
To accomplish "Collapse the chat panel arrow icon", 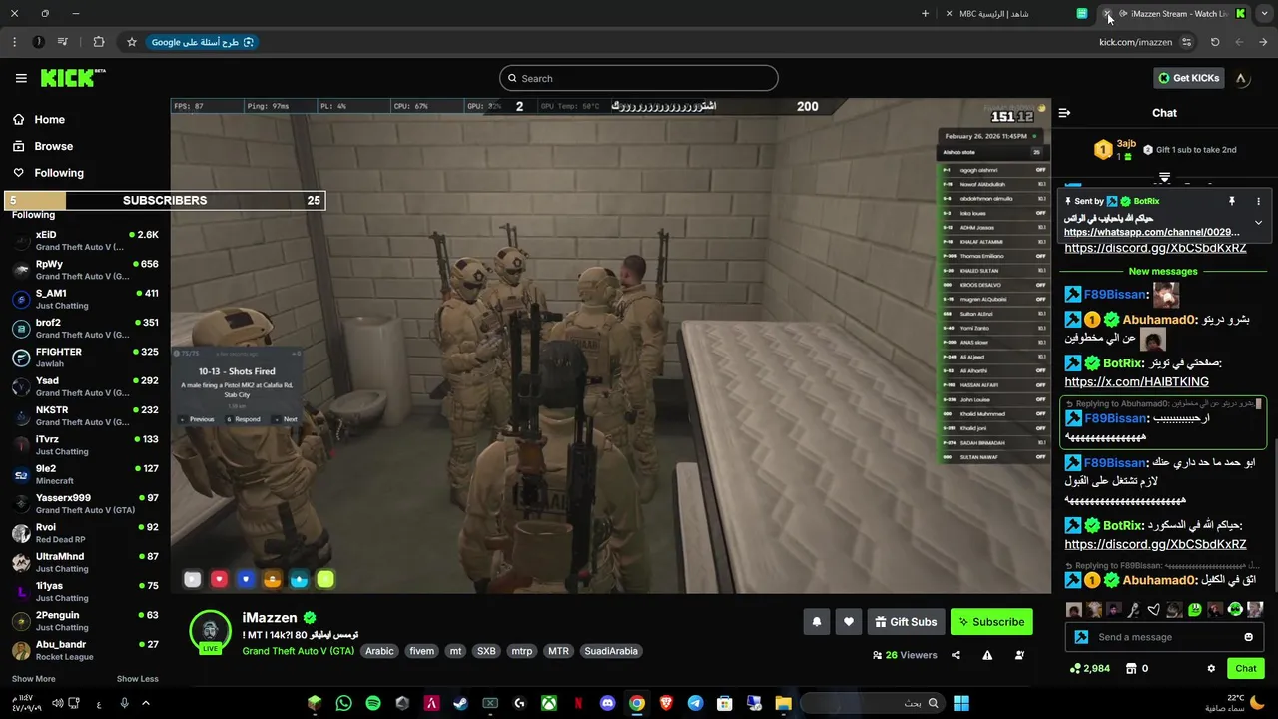I will tap(1064, 113).
